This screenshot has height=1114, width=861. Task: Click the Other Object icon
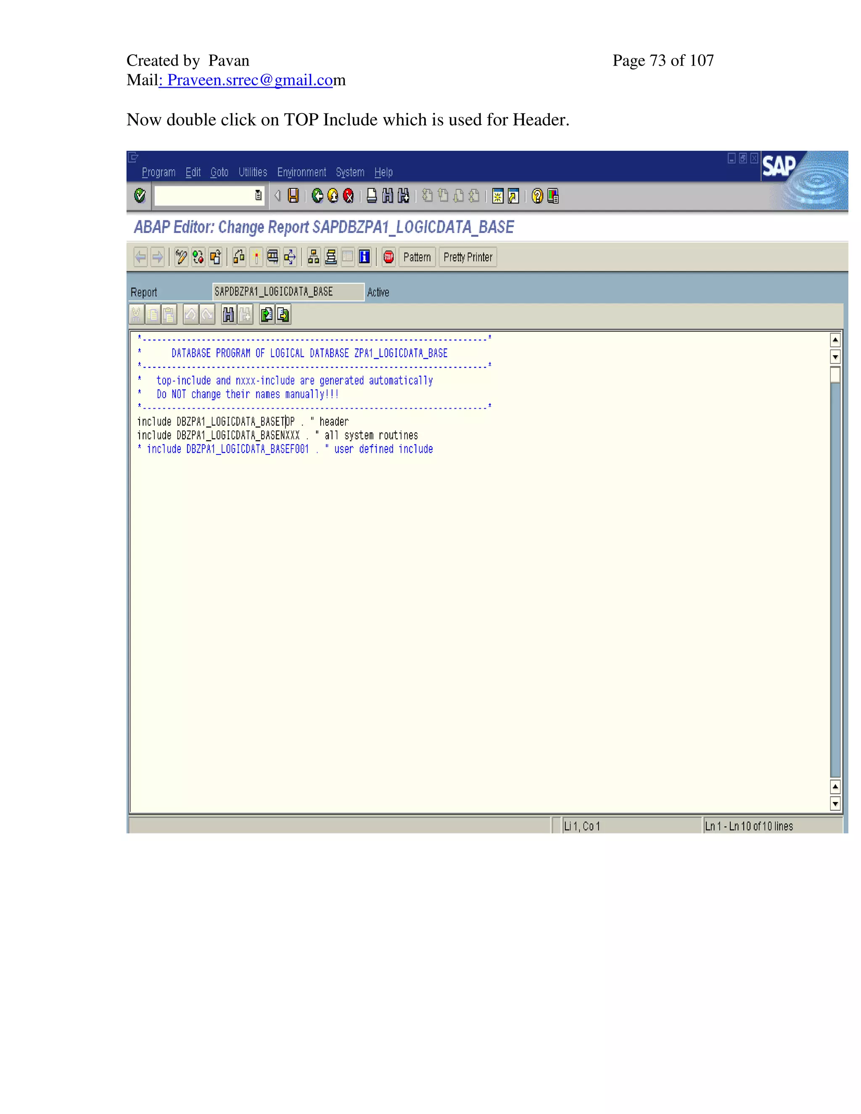pos(215,257)
